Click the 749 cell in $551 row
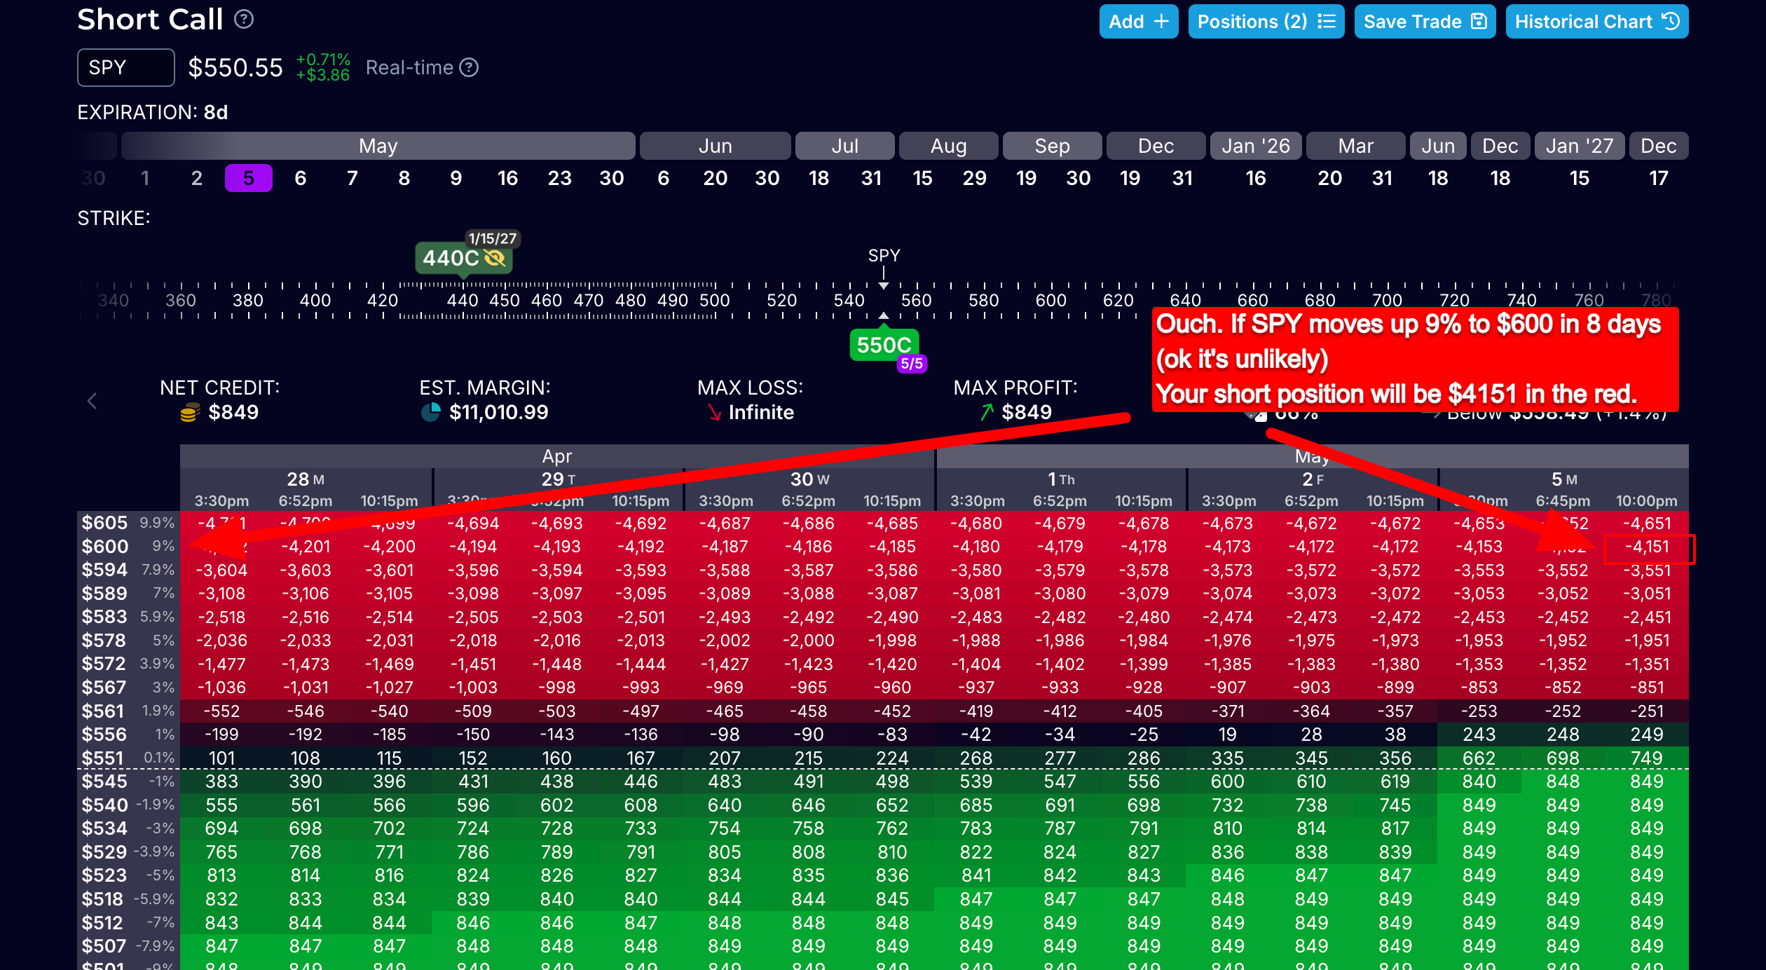 pyautogui.click(x=1647, y=758)
